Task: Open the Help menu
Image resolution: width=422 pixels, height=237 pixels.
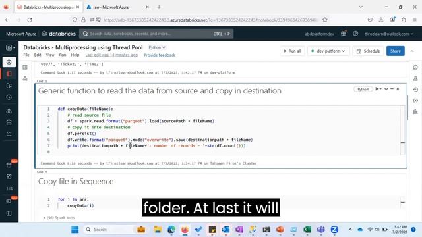Action: point(75,55)
